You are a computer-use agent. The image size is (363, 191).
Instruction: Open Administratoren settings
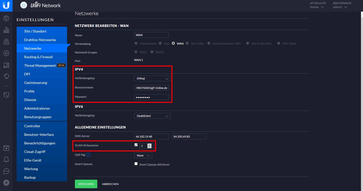42,108
